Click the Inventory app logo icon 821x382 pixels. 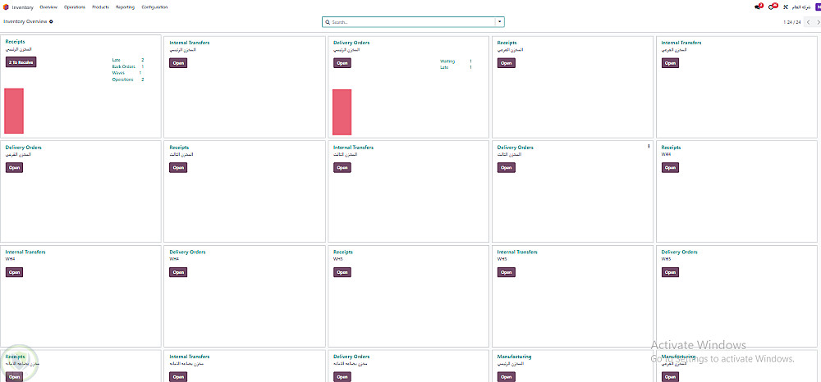click(x=7, y=7)
